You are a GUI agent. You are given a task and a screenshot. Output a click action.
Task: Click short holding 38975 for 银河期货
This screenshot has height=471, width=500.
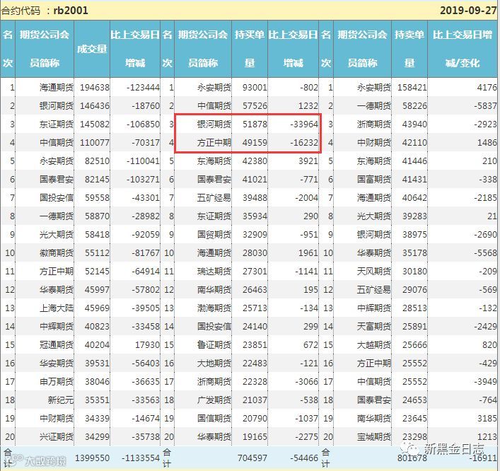(x=414, y=235)
